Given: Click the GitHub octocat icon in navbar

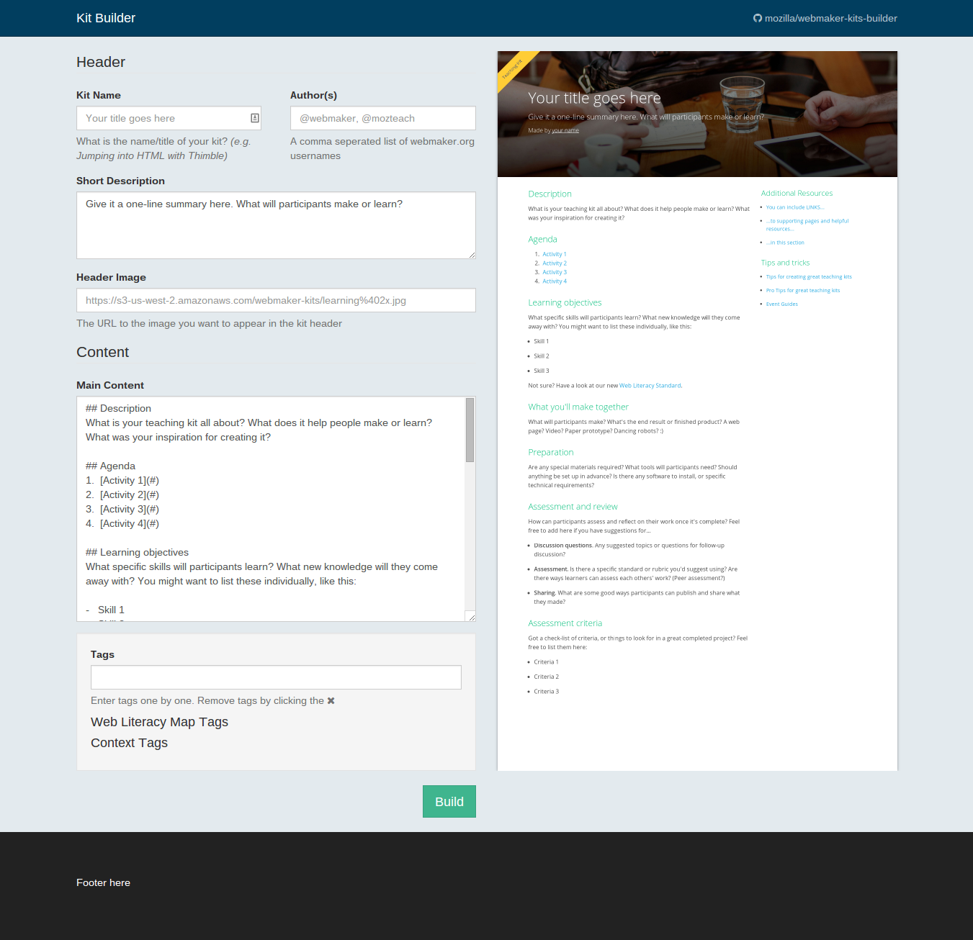Looking at the screenshot, I should coord(758,18).
